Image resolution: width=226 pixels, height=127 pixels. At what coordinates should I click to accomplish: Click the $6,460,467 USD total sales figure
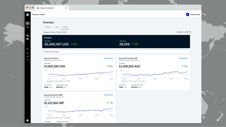(57, 44)
